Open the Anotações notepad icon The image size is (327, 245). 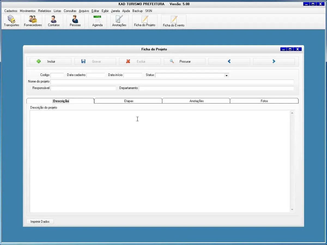pos(119,21)
